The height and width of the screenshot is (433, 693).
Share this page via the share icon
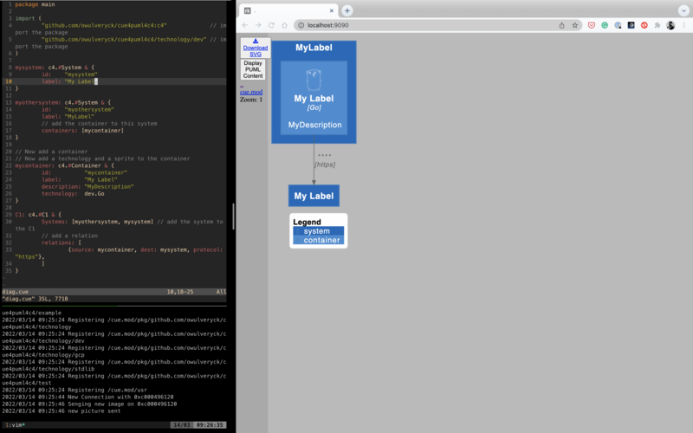(561, 25)
